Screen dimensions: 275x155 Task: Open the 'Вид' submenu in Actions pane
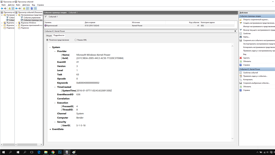[245, 54]
